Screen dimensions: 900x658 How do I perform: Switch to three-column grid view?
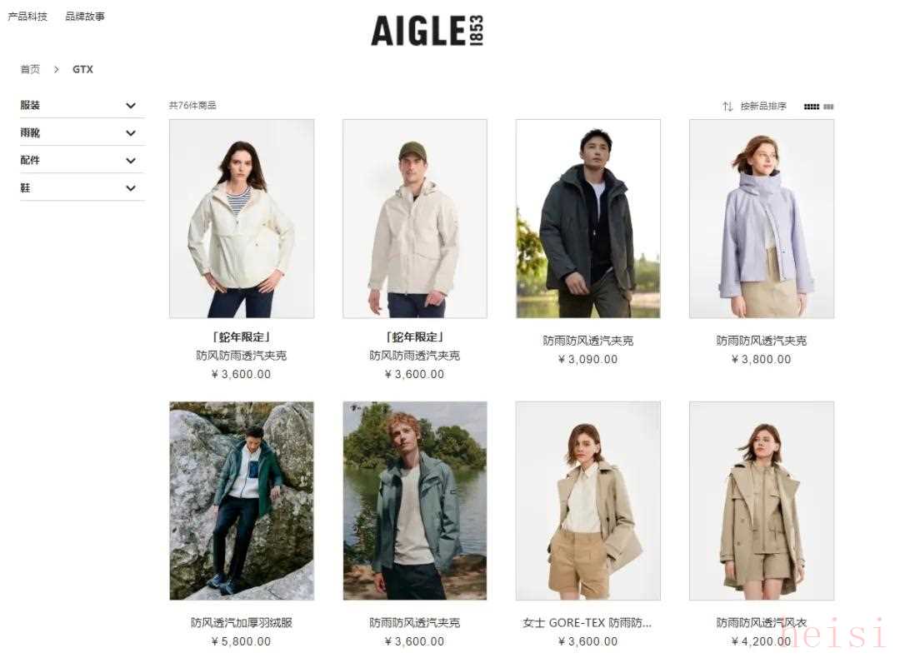[828, 107]
